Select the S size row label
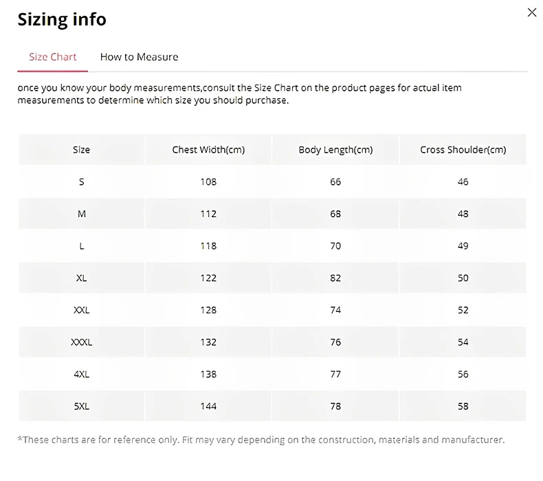543x481 pixels. [x=82, y=182]
